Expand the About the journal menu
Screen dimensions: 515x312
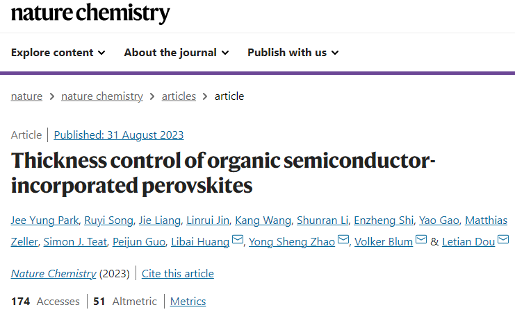[177, 53]
